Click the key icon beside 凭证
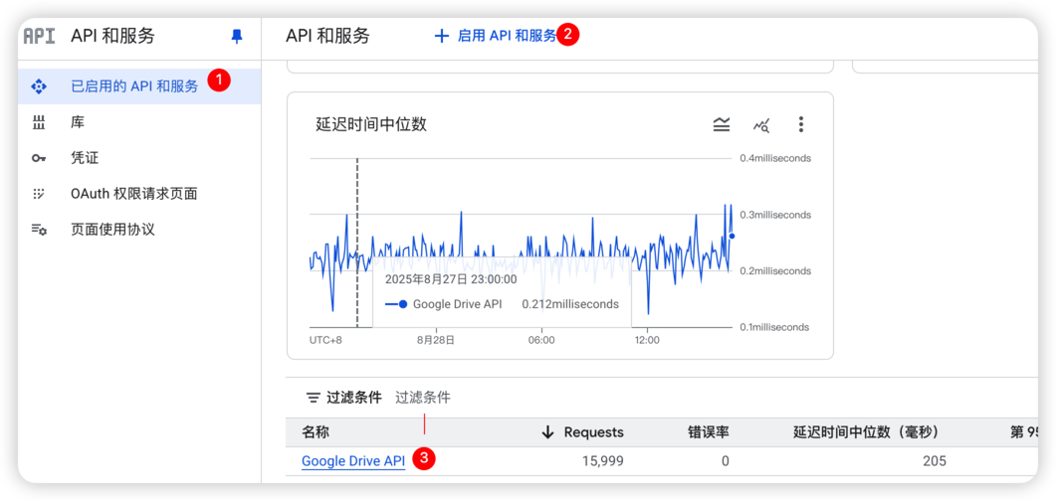1056x501 pixels. [x=39, y=158]
